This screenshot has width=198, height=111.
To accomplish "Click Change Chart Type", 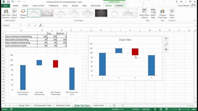I will [x=162, y=14].
